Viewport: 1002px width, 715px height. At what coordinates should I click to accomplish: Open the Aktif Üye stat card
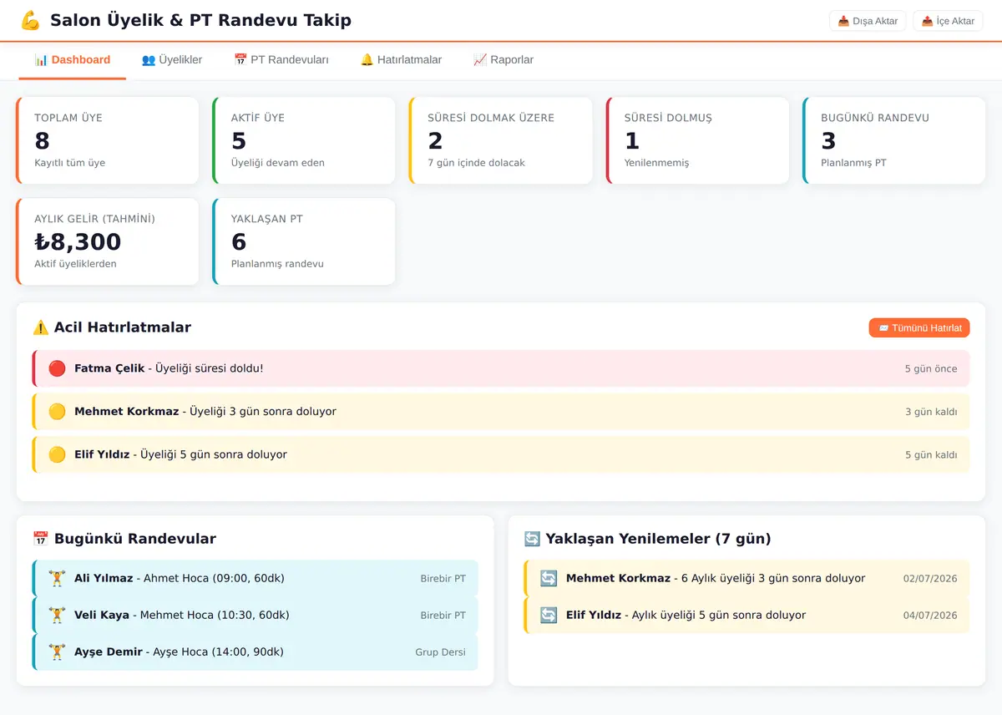304,140
